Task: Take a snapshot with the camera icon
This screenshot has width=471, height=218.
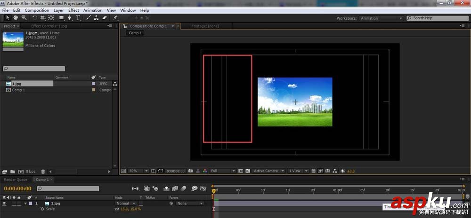Action: coord(190,171)
